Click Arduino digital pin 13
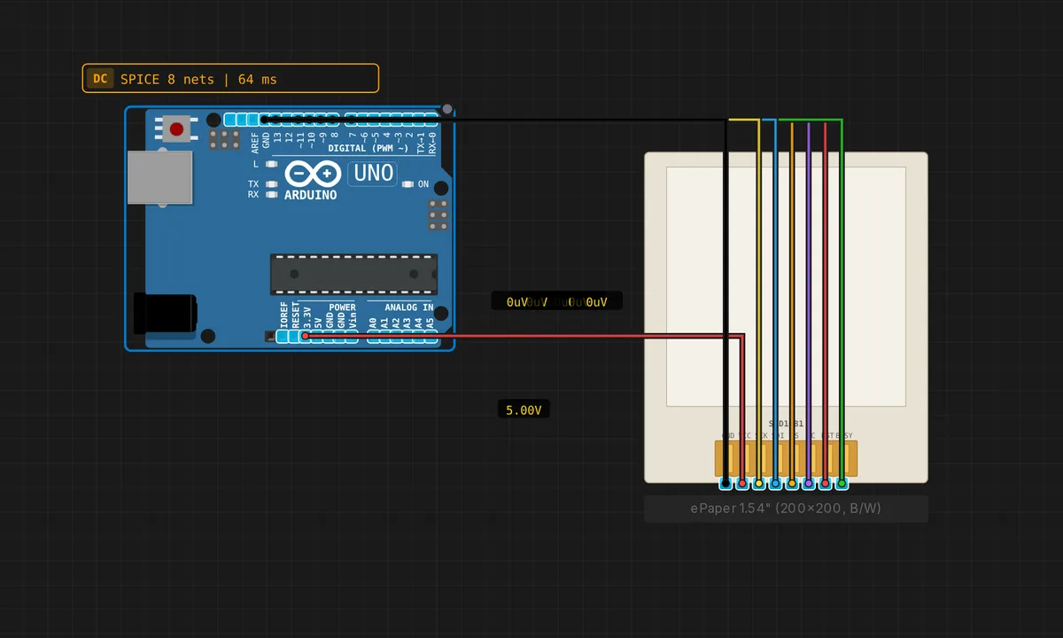Screen dimensions: 1063x638 point(275,120)
